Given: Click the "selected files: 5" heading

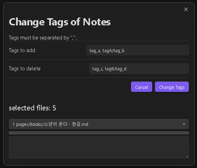Looking at the screenshot, I should click(32, 108).
